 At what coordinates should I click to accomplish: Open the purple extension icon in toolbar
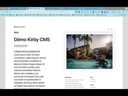tap(105, 12)
